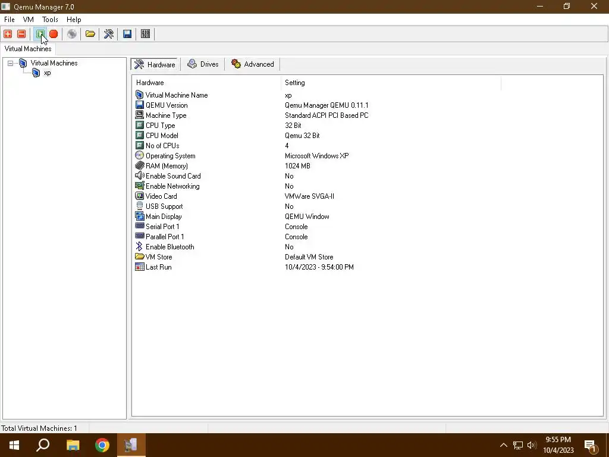Screen dimensions: 609x457
Task: Open the Help menu
Action: click(x=74, y=20)
